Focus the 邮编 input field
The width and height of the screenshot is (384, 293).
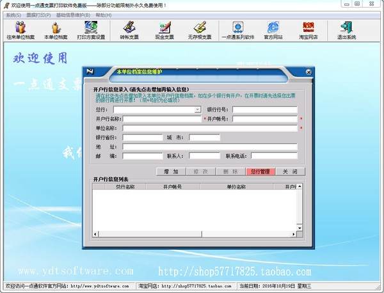click(143, 156)
